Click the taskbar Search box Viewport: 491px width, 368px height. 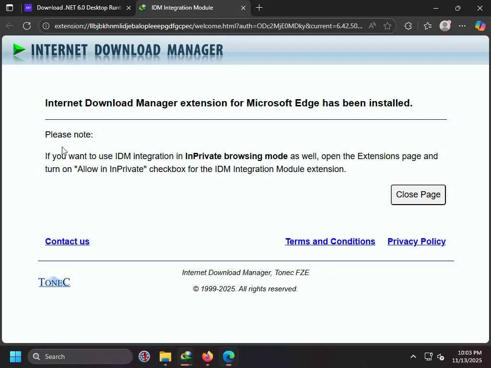tap(80, 356)
